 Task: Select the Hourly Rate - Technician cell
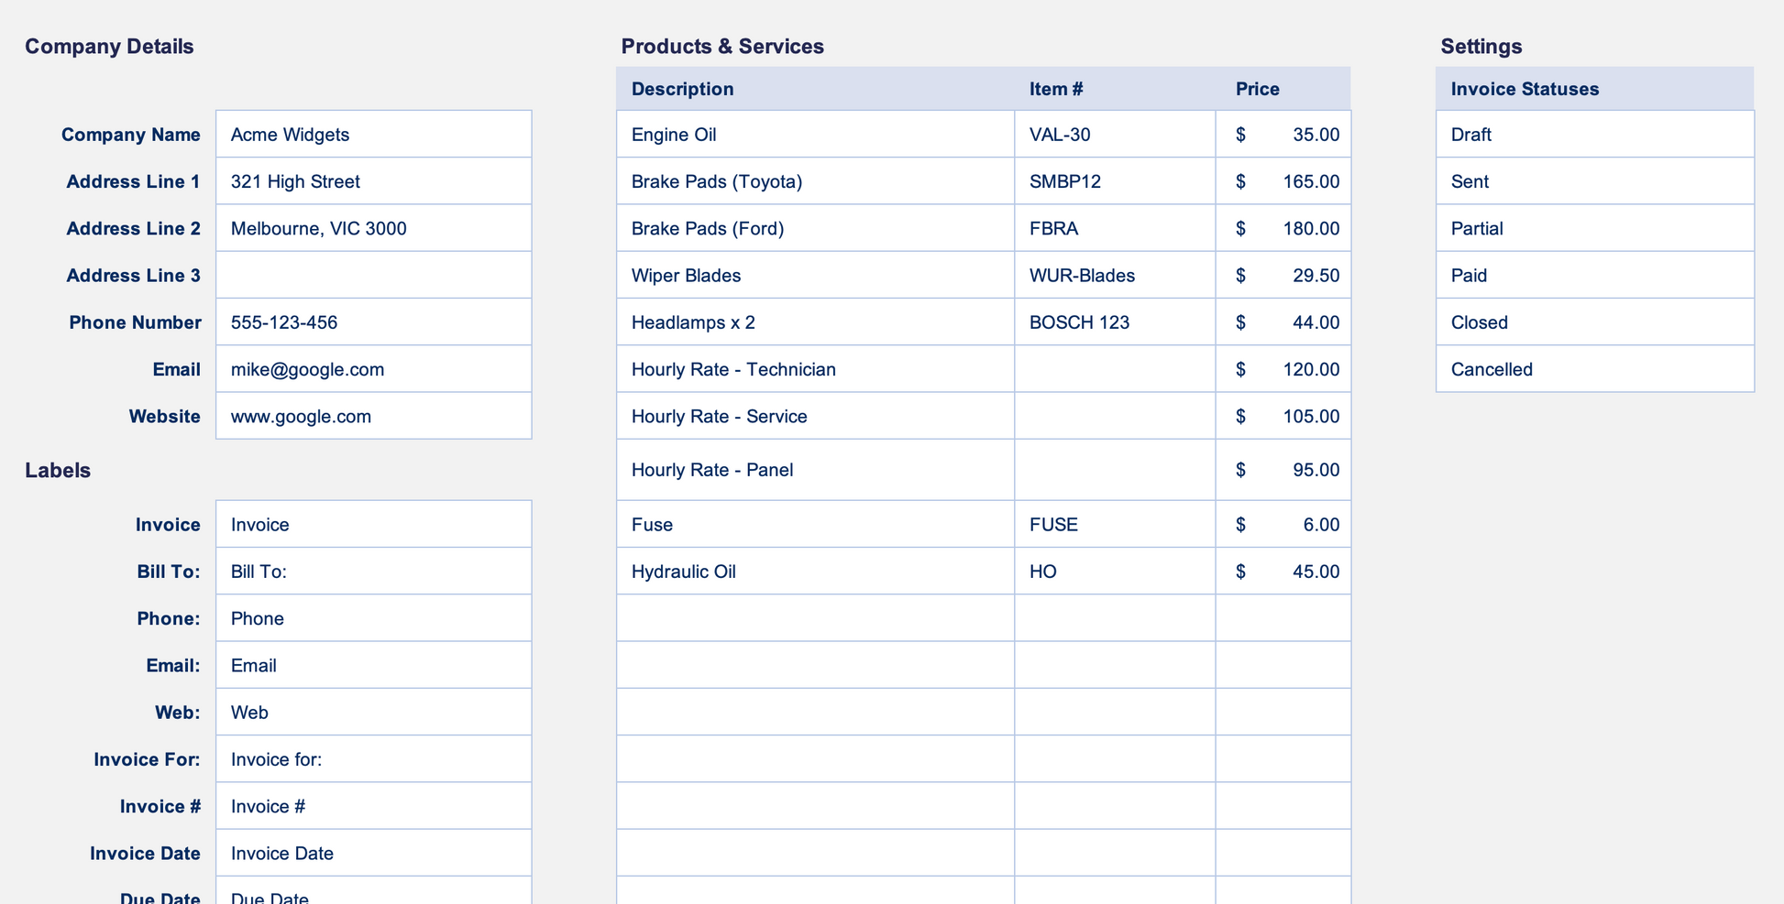pyautogui.click(x=814, y=369)
